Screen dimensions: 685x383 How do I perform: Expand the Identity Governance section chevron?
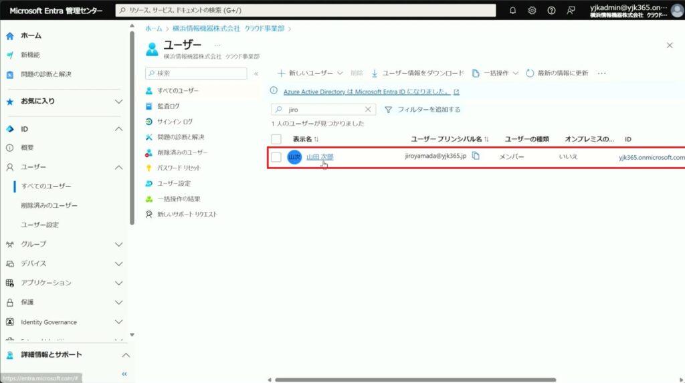click(x=118, y=322)
